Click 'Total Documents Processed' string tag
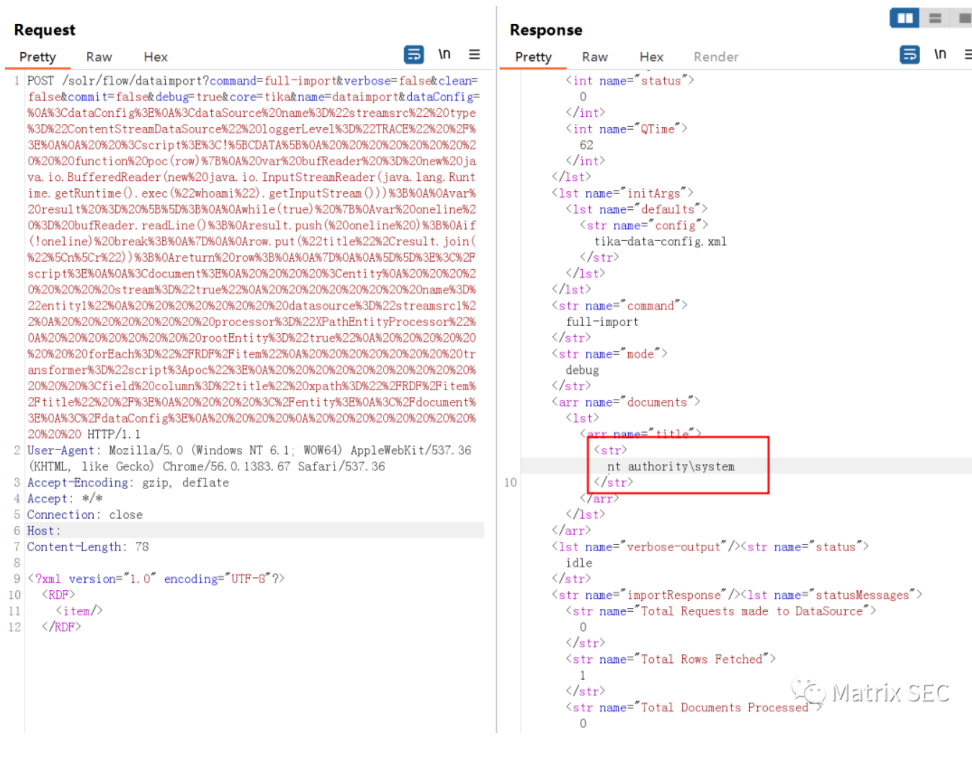Screen dimensions: 972x764 pos(694,708)
